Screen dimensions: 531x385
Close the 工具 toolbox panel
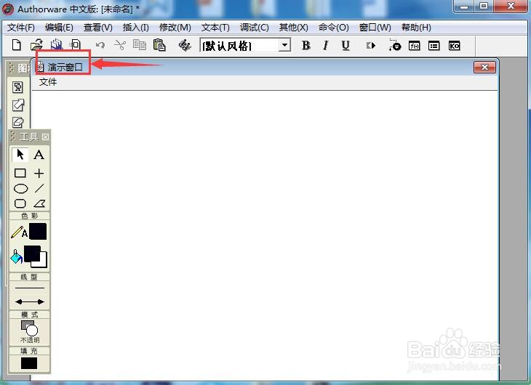click(45, 137)
